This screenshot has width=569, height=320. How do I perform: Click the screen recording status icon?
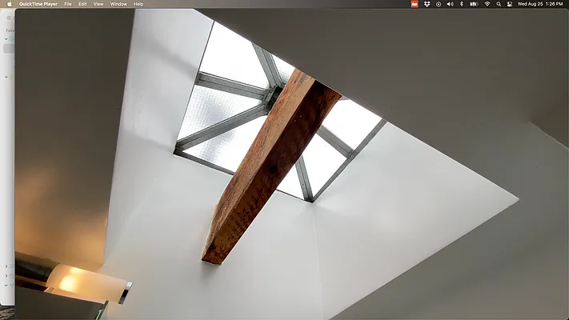[x=439, y=4]
